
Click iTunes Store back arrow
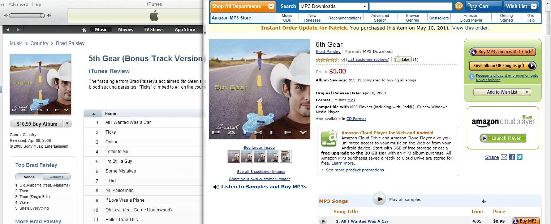coord(8,30)
